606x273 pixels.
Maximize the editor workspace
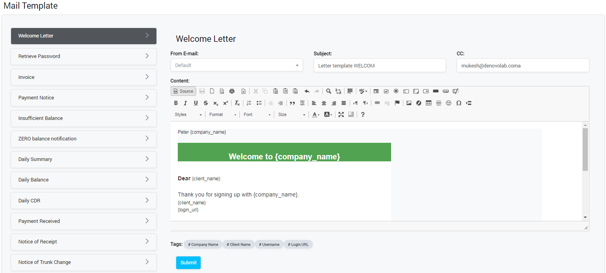pyautogui.click(x=341, y=114)
